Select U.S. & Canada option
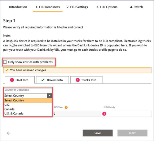The height and width of the screenshot is (141, 154). [28, 114]
